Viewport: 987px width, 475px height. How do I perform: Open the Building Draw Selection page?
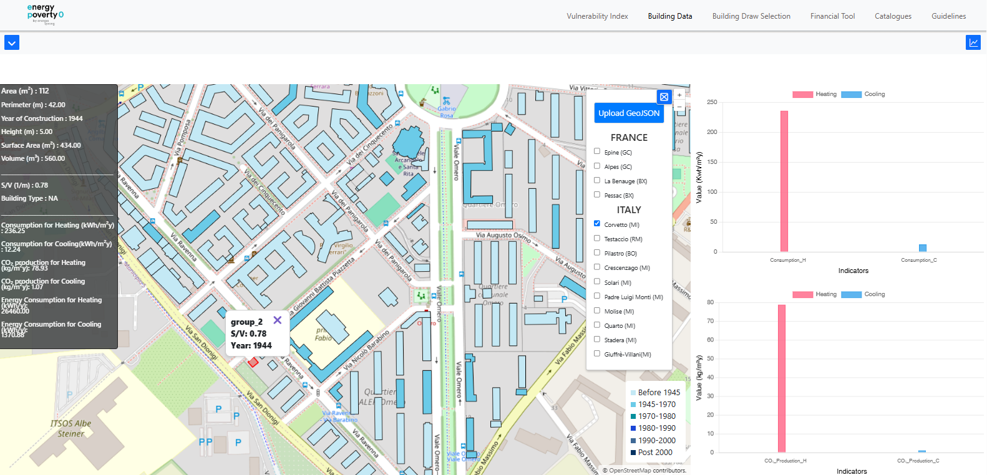[751, 16]
